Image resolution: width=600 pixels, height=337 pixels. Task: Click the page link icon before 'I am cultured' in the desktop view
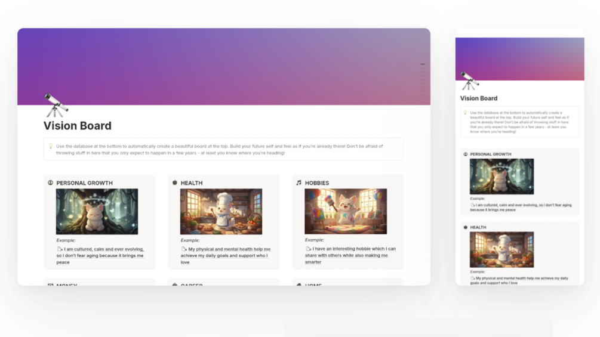60,249
